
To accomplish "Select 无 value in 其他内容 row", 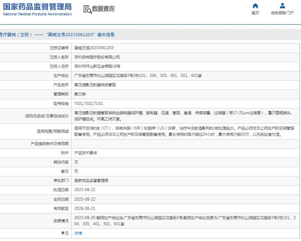I will click(x=76, y=162).
